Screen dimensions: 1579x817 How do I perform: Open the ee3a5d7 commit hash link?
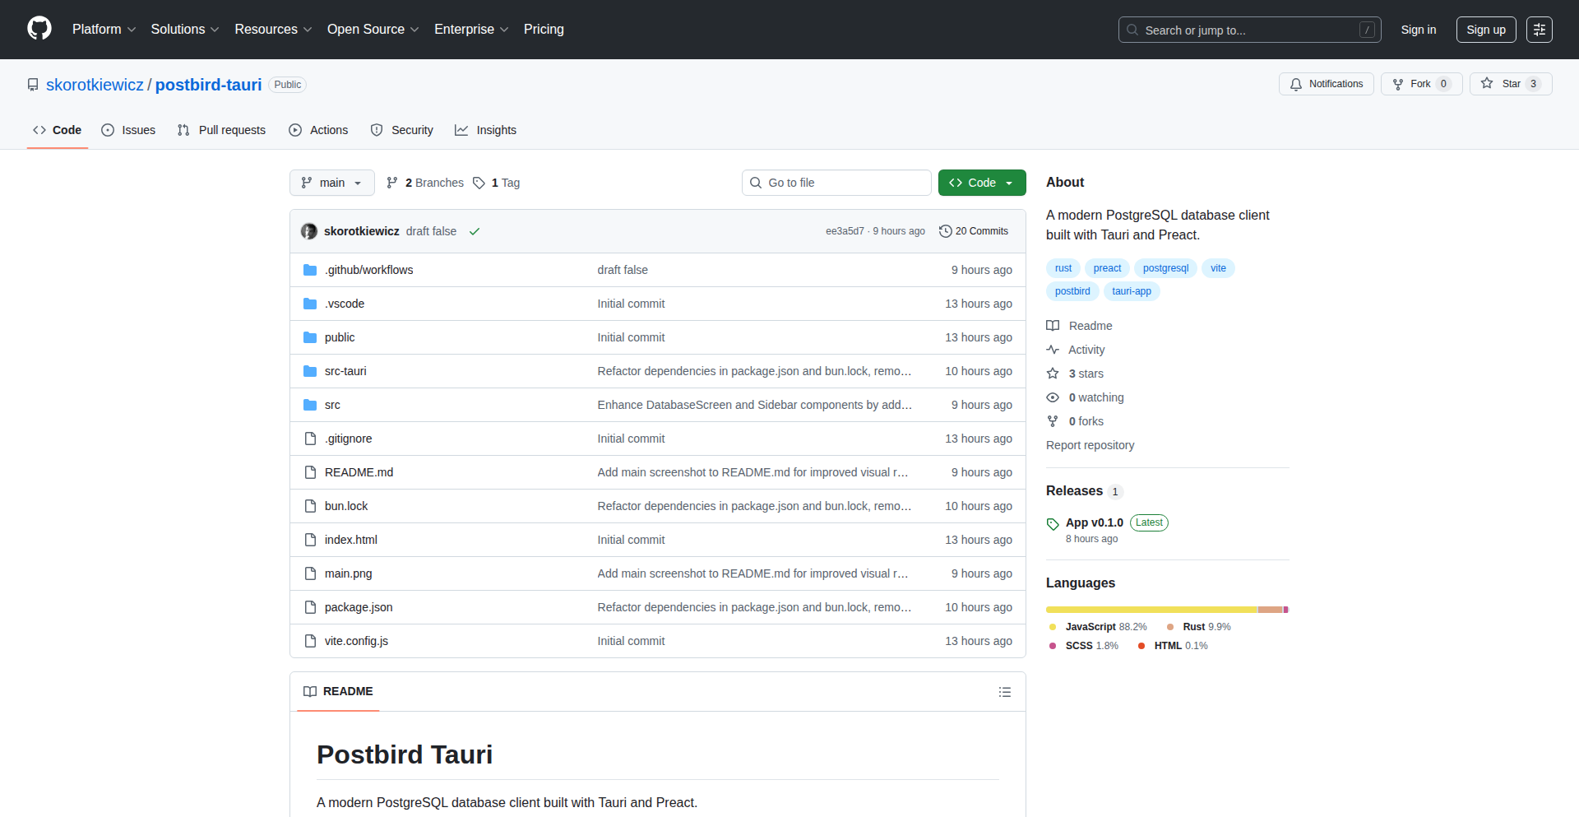[845, 231]
